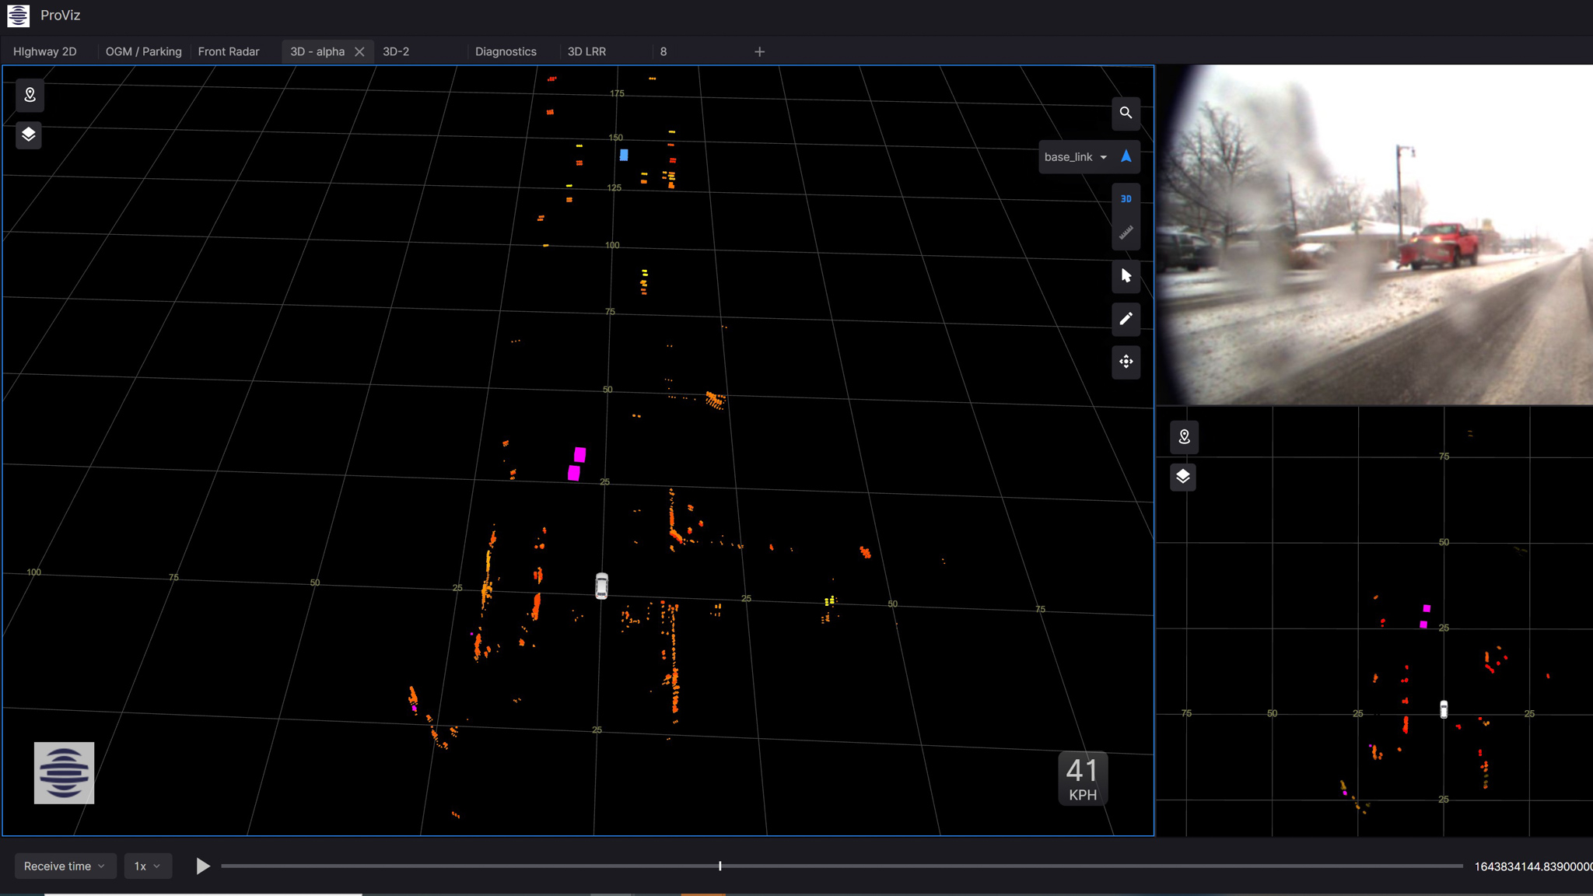The height and width of the screenshot is (896, 1593).
Task: Add a new tab with plus button
Action: (759, 51)
